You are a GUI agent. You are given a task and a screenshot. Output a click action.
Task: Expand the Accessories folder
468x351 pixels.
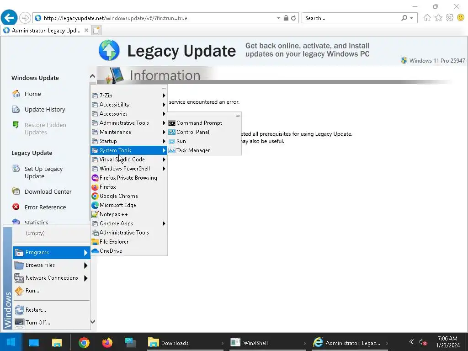pos(128,114)
